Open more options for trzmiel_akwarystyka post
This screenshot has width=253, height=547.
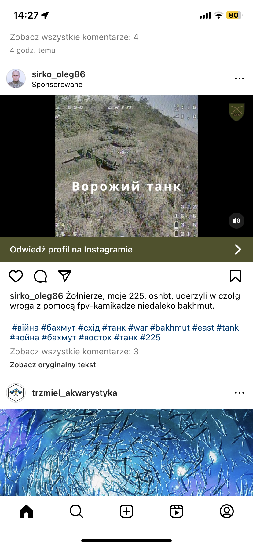(240, 393)
